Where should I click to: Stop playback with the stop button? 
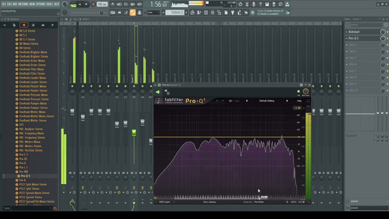pyautogui.click(x=86, y=4)
